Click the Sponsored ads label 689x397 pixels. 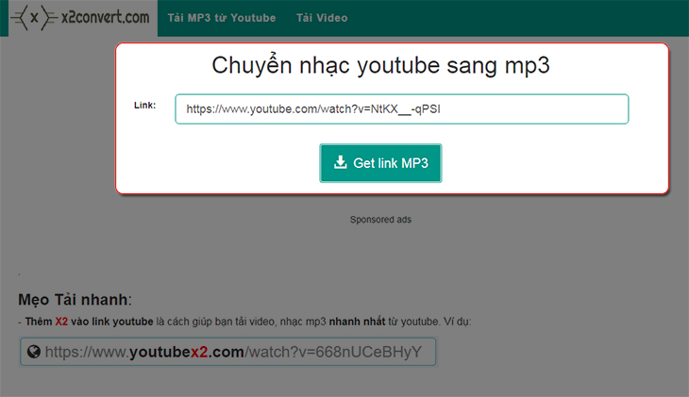380,220
